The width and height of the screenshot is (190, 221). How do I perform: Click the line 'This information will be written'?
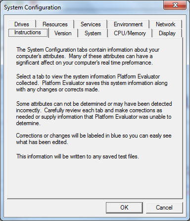click(78, 156)
